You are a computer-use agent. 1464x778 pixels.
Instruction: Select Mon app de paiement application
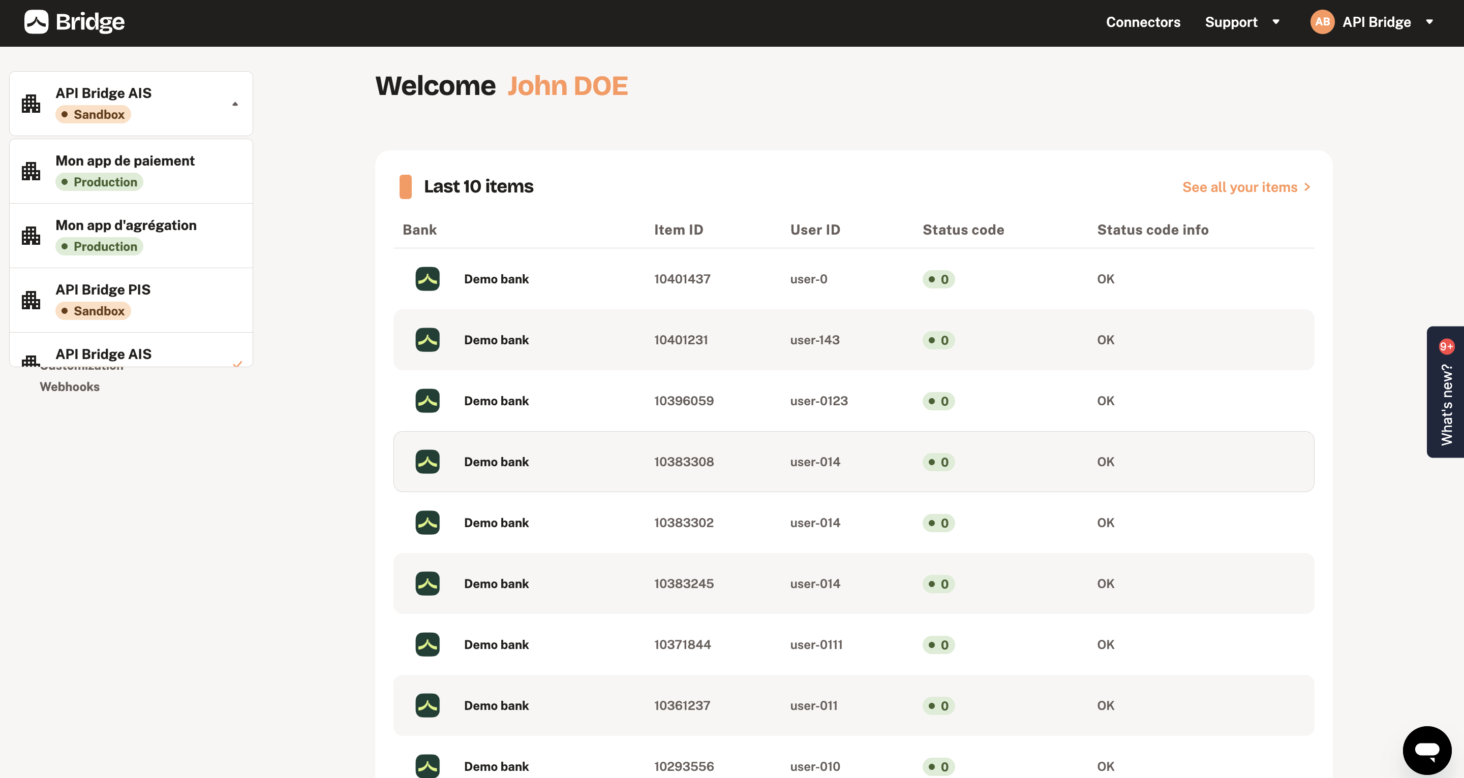131,171
